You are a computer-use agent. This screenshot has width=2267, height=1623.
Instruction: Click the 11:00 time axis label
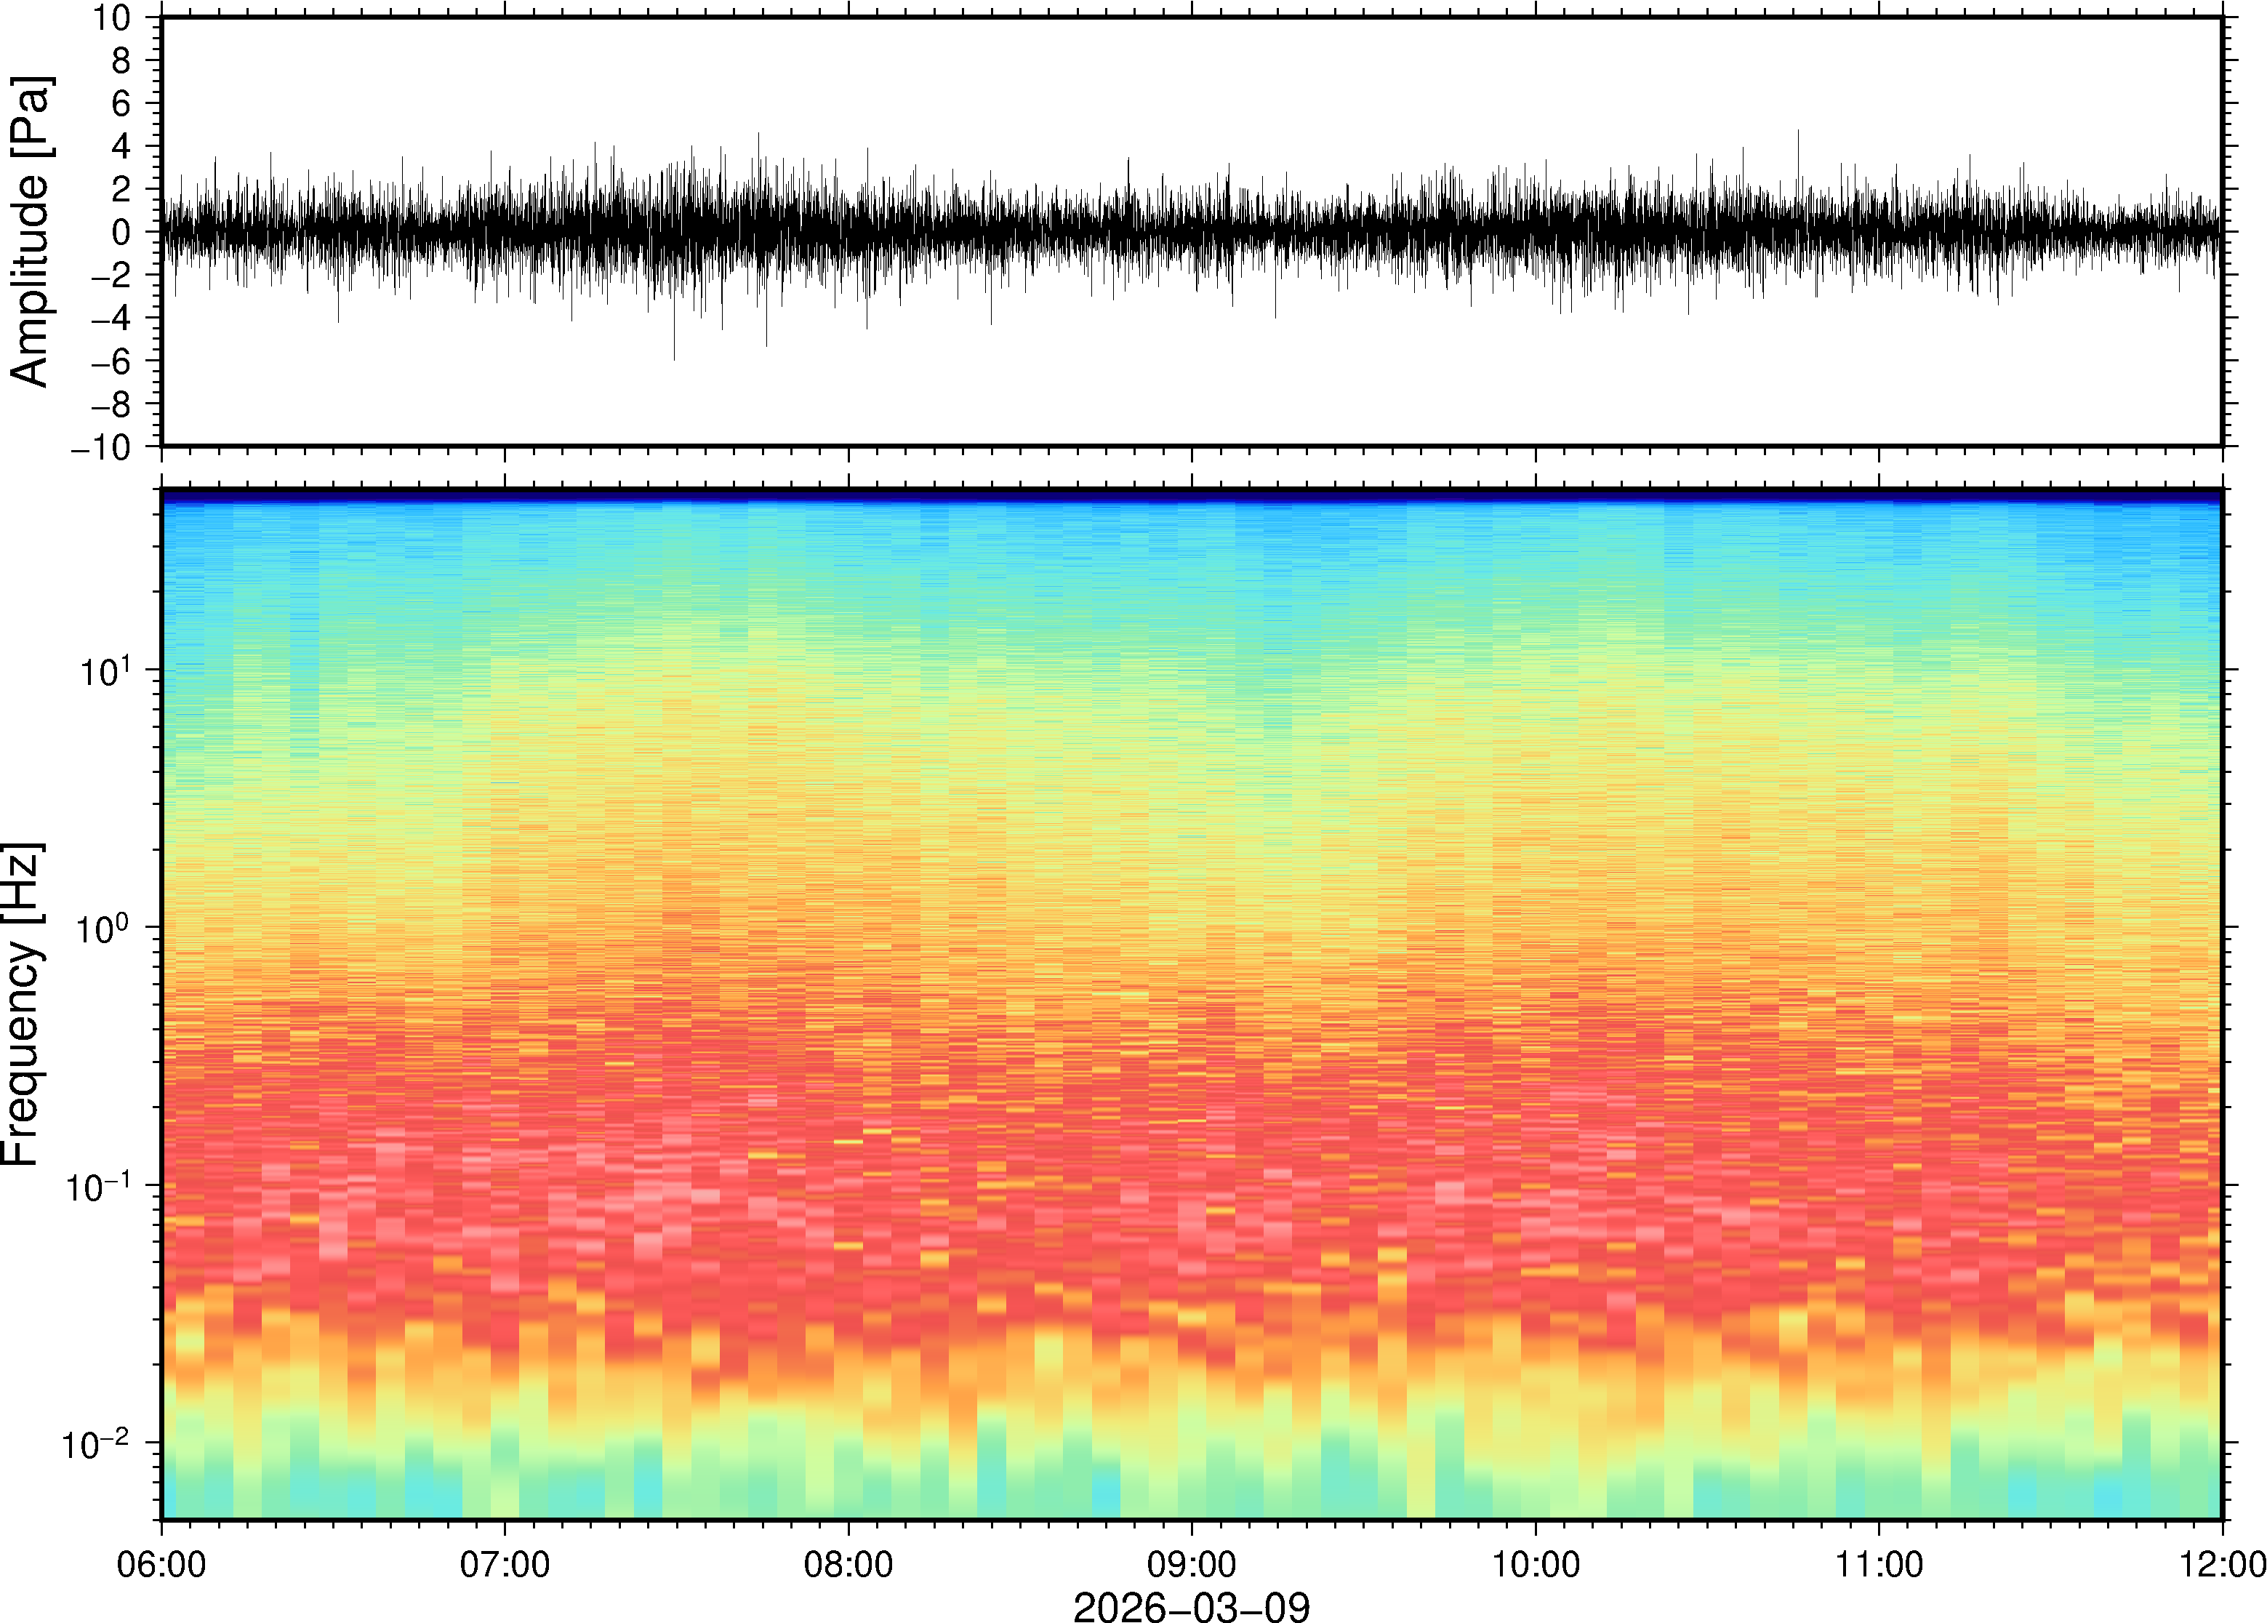(x=1878, y=1564)
